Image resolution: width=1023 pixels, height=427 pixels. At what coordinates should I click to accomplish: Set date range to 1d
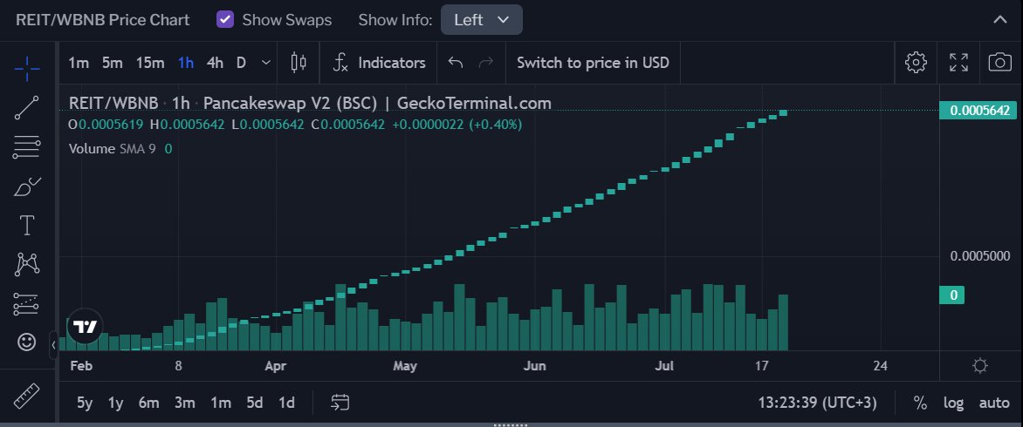[286, 403]
